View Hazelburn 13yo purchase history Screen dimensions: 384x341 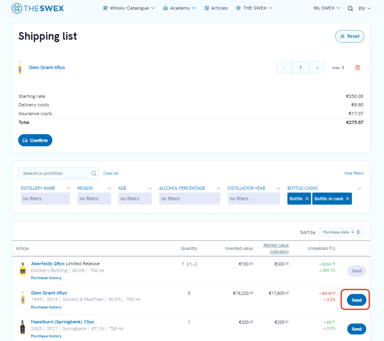[46, 336]
